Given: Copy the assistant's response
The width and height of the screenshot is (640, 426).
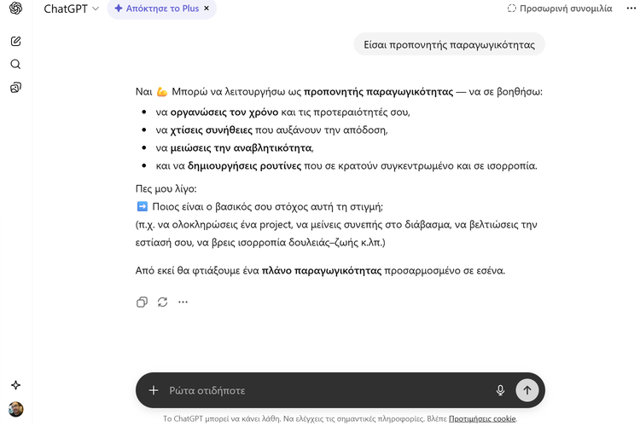Looking at the screenshot, I should click(142, 302).
